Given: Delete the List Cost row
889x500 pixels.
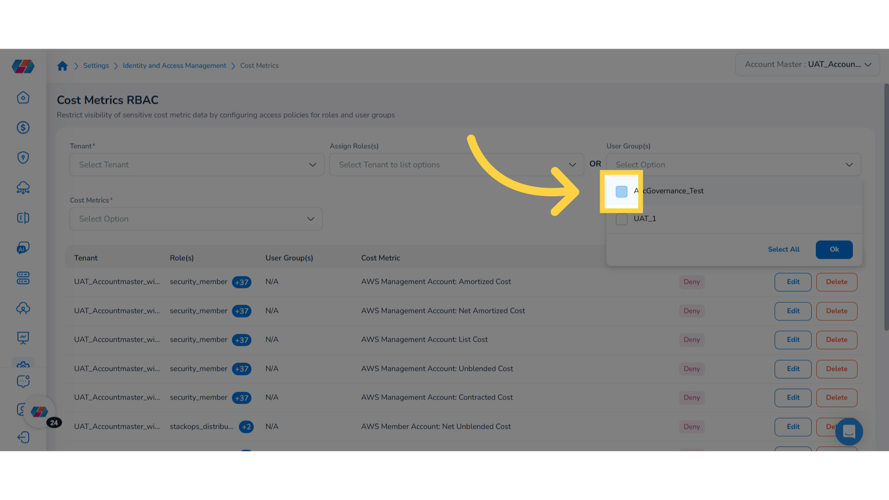Looking at the screenshot, I should click(836, 340).
